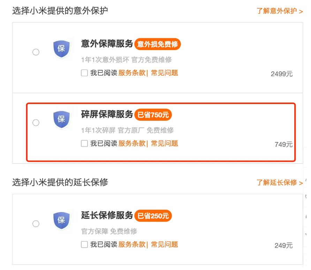Click the 已省750元 orange badge
The height and width of the screenshot is (270, 311).
(x=153, y=115)
